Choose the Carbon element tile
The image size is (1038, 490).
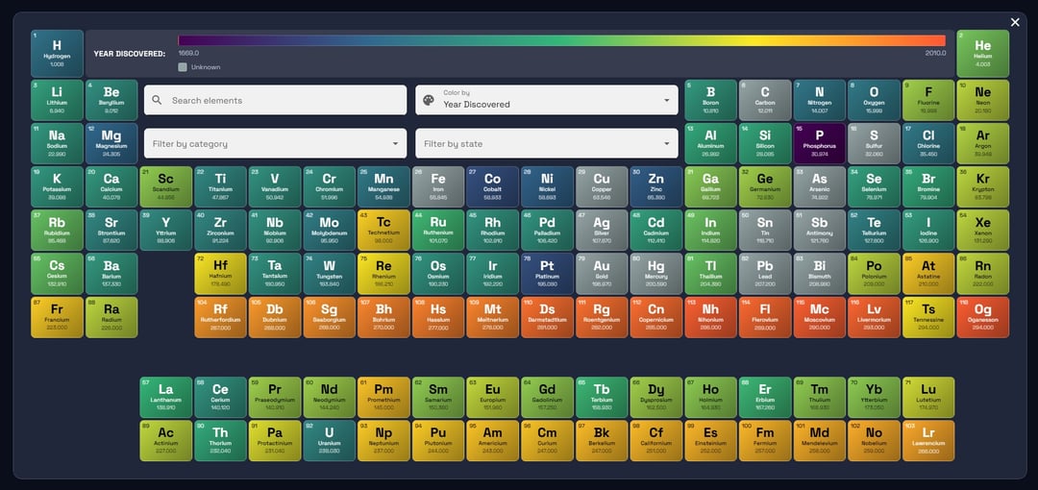click(765, 100)
